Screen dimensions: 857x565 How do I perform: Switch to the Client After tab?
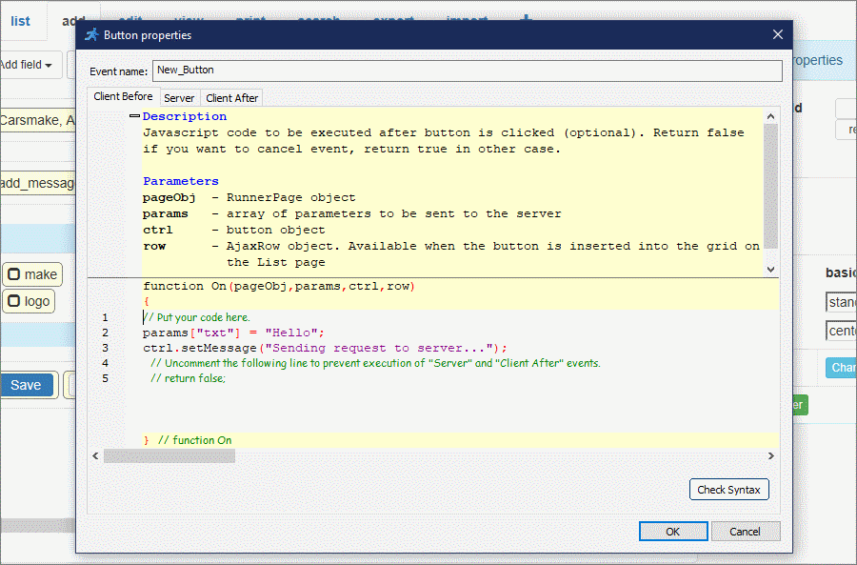[230, 97]
